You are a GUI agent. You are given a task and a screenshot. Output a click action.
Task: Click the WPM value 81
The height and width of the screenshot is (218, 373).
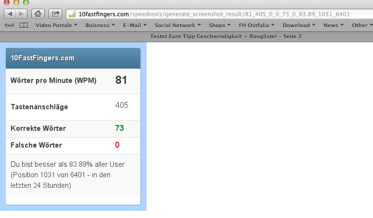coord(121,80)
